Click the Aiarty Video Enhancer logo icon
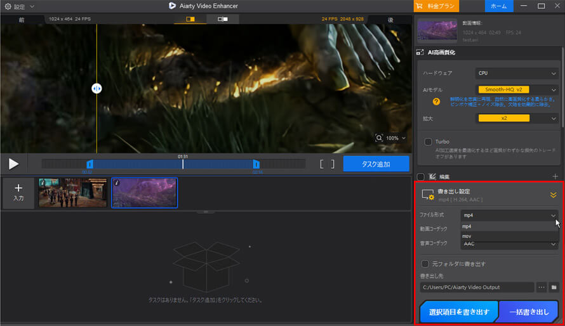 tap(172, 6)
